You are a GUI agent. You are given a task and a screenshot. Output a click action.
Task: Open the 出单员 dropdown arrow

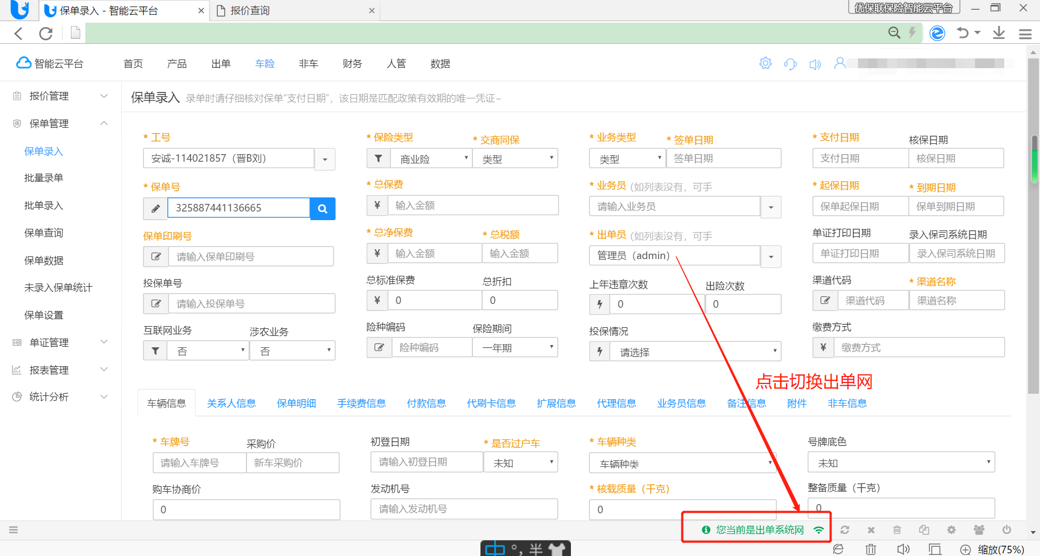tap(771, 256)
